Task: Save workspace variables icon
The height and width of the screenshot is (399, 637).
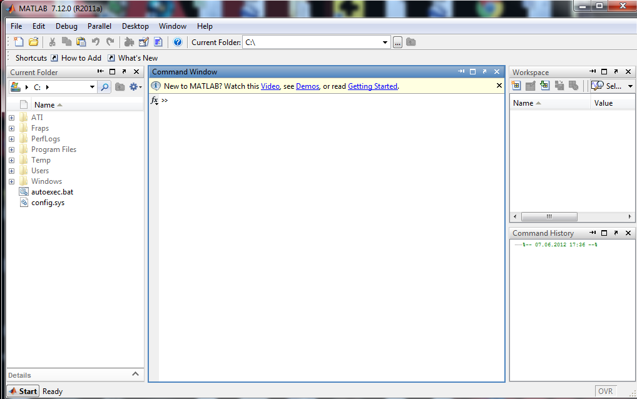Action: 559,86
